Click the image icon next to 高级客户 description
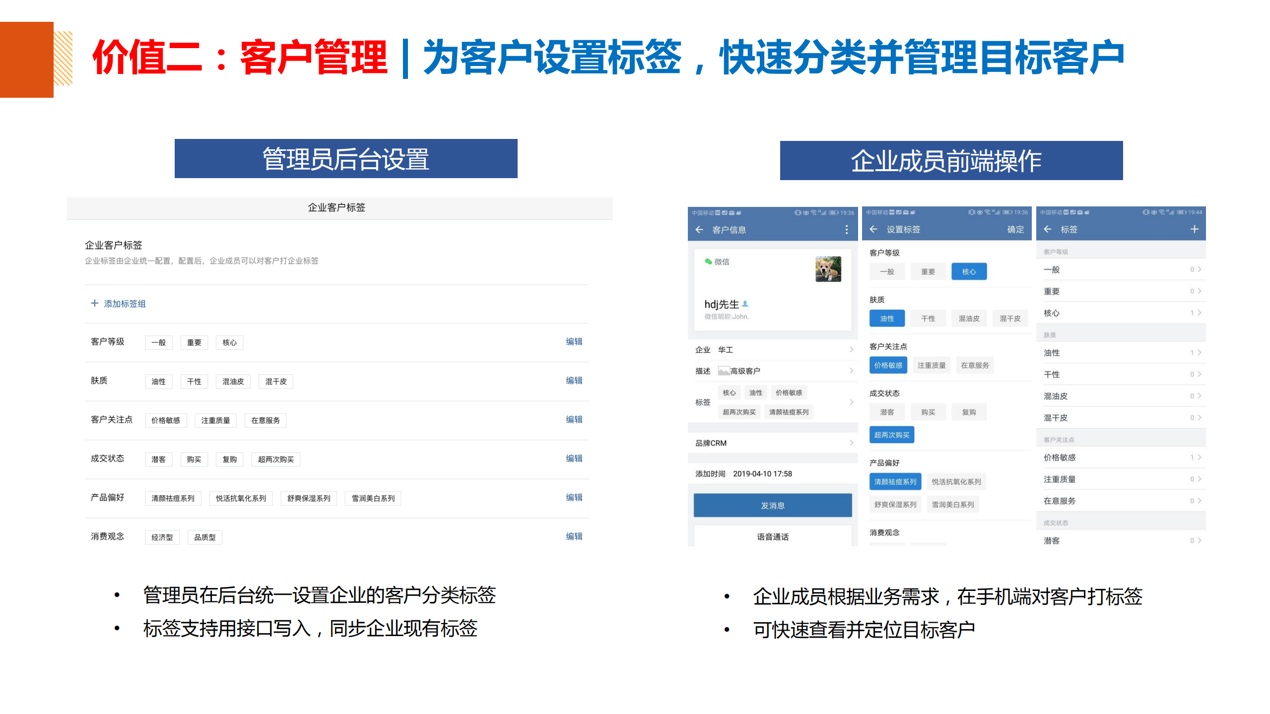 coord(725,370)
